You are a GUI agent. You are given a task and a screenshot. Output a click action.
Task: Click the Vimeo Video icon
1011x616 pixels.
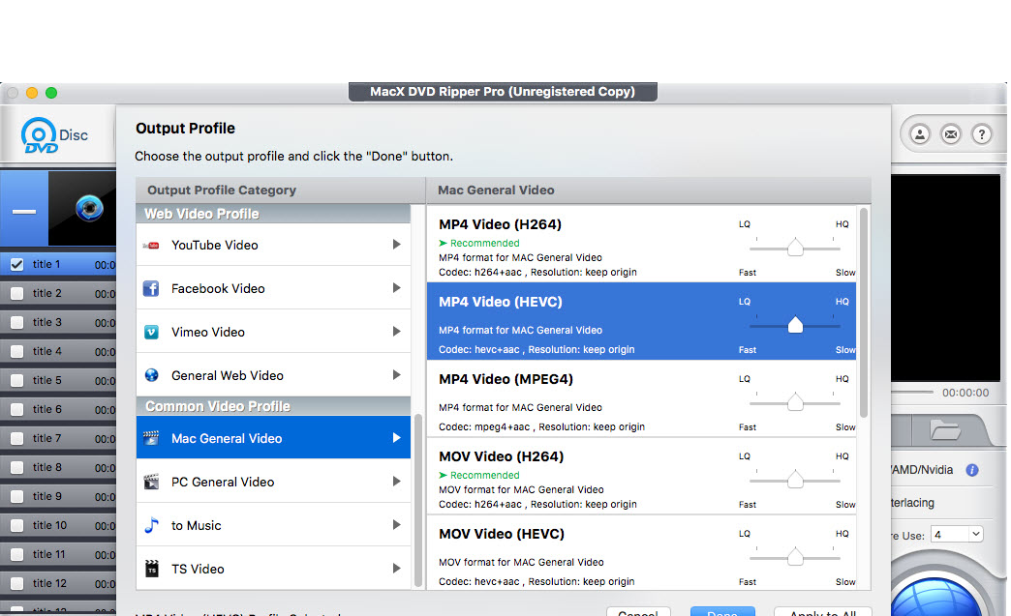coord(151,332)
